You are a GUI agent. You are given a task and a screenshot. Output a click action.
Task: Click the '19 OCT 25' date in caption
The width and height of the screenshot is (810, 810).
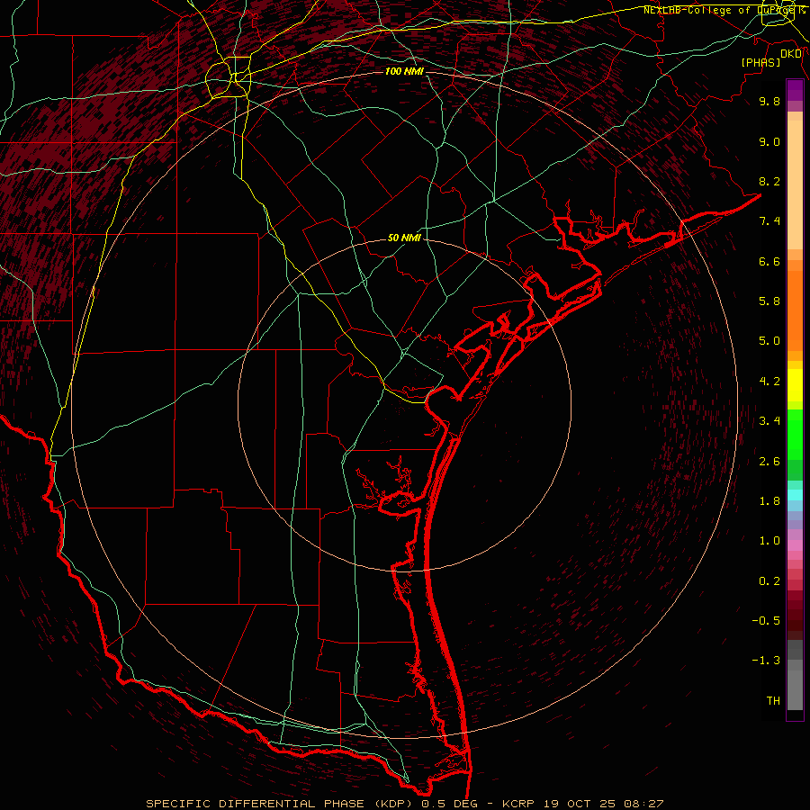pyautogui.click(x=581, y=804)
